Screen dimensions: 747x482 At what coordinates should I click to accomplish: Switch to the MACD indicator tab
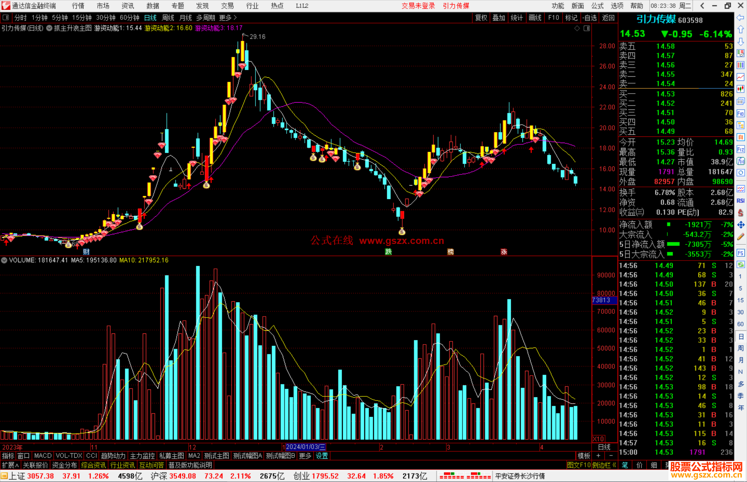click(43, 456)
